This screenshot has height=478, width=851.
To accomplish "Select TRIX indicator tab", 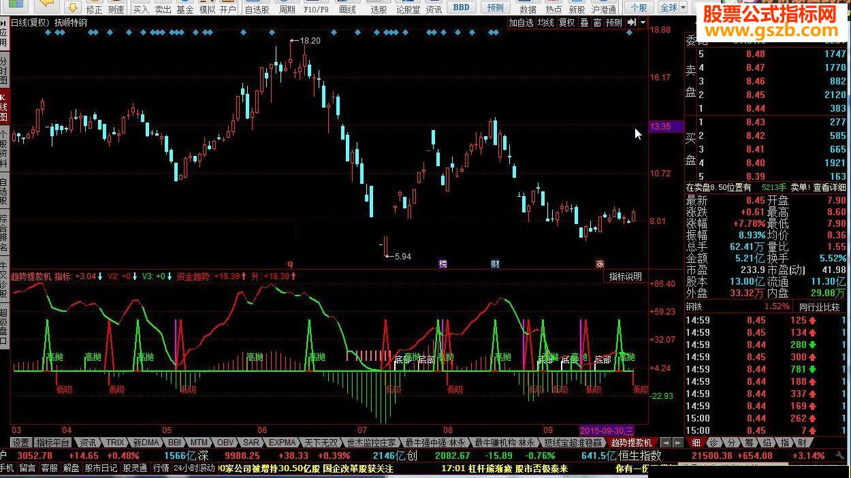I will pos(116,442).
